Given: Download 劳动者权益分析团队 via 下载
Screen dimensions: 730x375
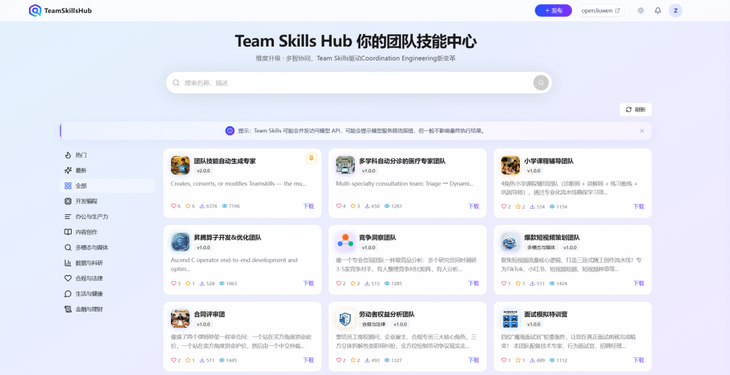Looking at the screenshot, I should (473, 360).
